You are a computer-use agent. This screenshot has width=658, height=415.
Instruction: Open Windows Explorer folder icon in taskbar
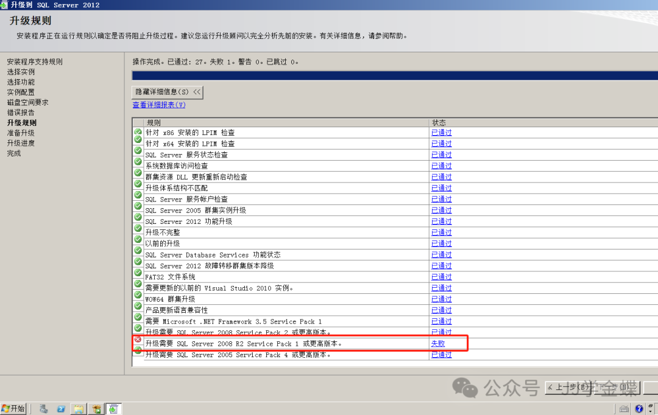pyautogui.click(x=79, y=409)
